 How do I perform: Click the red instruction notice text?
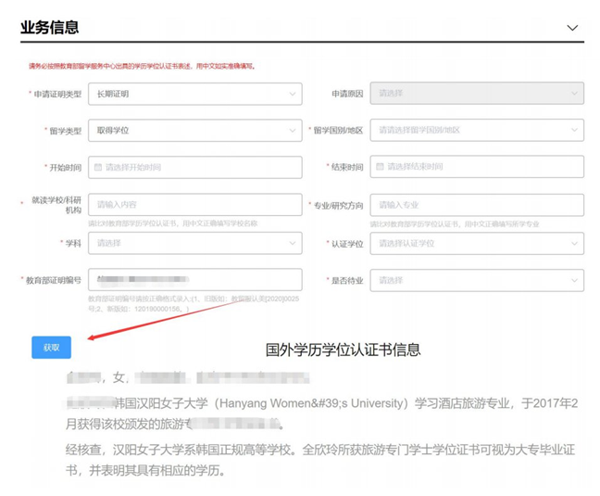(x=142, y=66)
